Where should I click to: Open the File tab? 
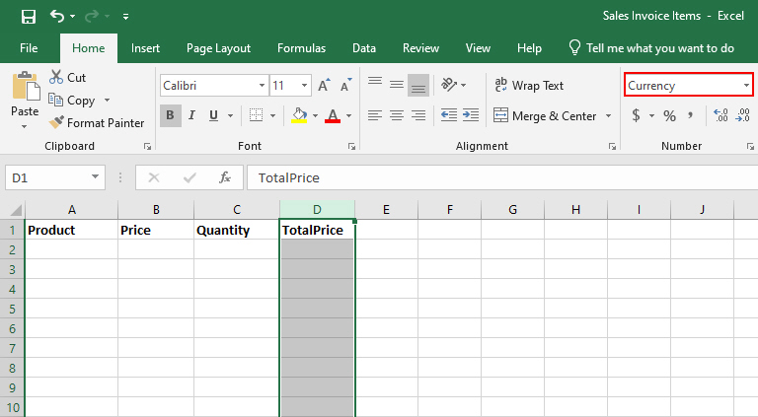coord(29,48)
